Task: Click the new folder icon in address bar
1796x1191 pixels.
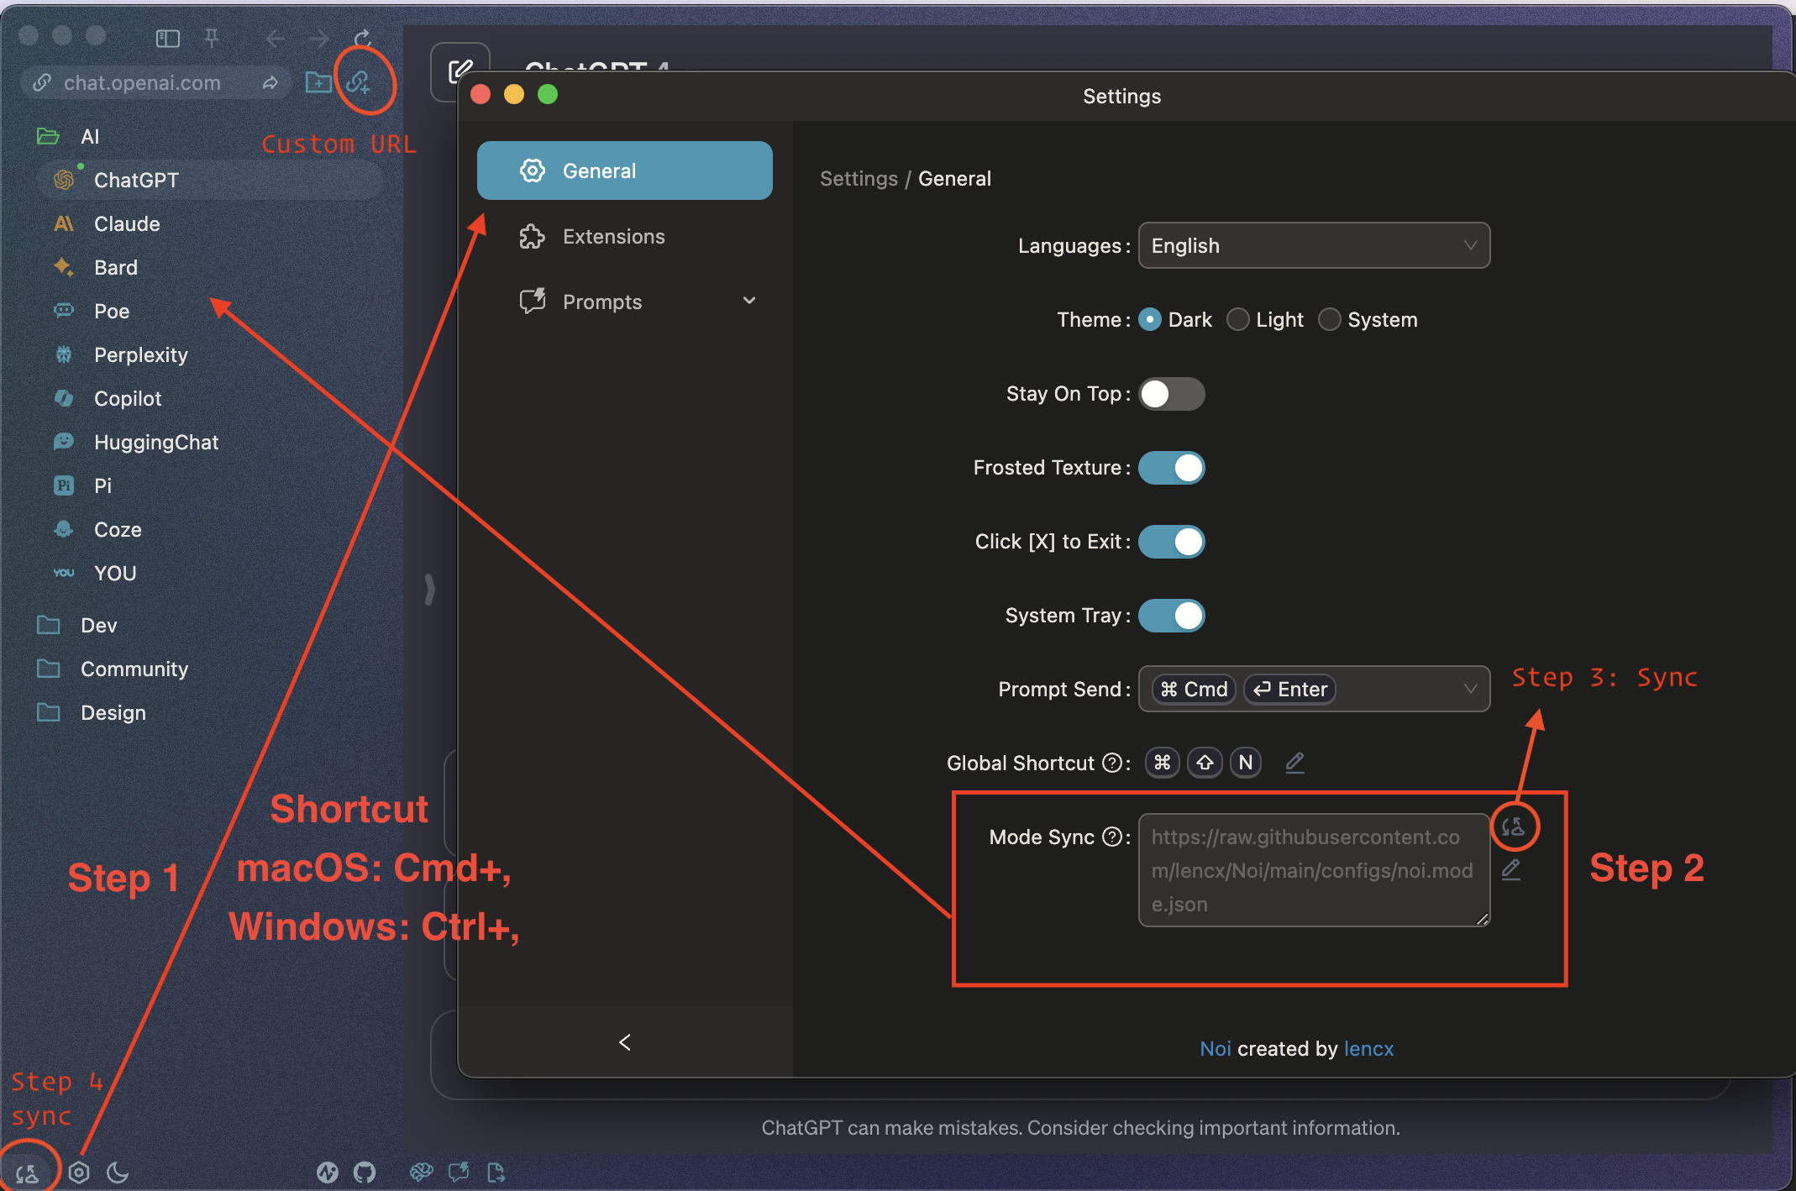Action: click(318, 81)
